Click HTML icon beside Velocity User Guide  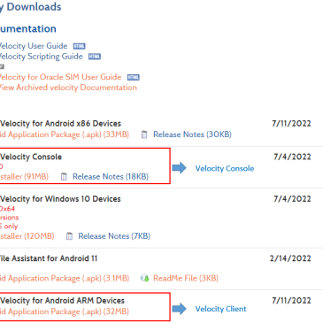[x=79, y=46]
